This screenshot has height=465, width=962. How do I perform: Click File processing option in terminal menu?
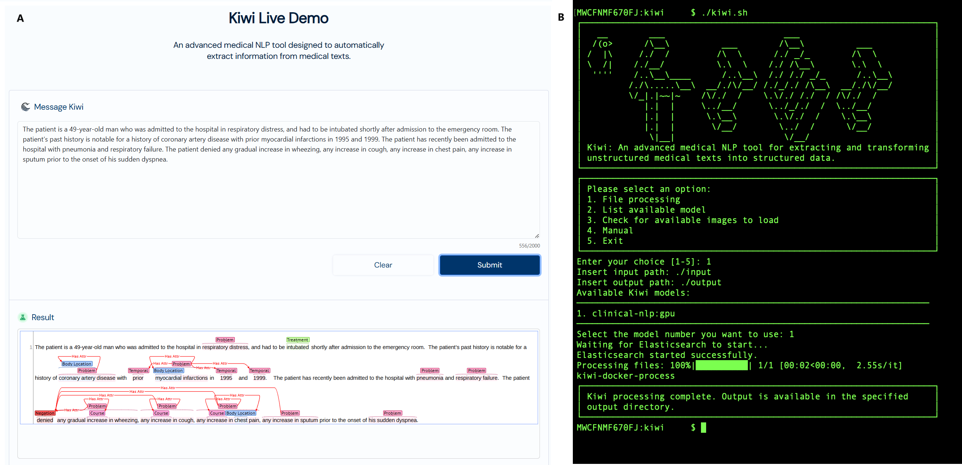(x=641, y=199)
